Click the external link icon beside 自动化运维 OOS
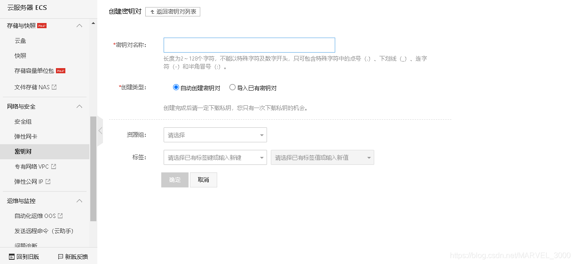The width and height of the screenshot is (575, 264). coord(60,216)
